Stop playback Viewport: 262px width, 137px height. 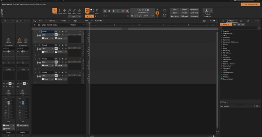point(109,11)
